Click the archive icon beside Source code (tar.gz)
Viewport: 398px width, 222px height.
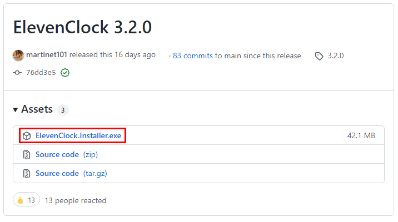click(26, 174)
